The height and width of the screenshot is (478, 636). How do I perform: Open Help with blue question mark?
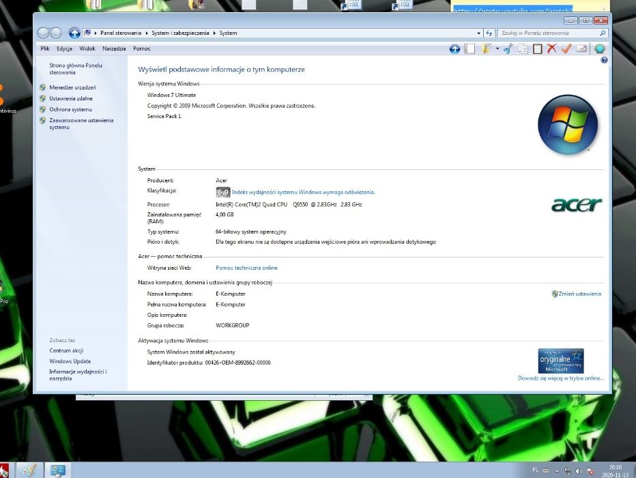click(x=605, y=60)
